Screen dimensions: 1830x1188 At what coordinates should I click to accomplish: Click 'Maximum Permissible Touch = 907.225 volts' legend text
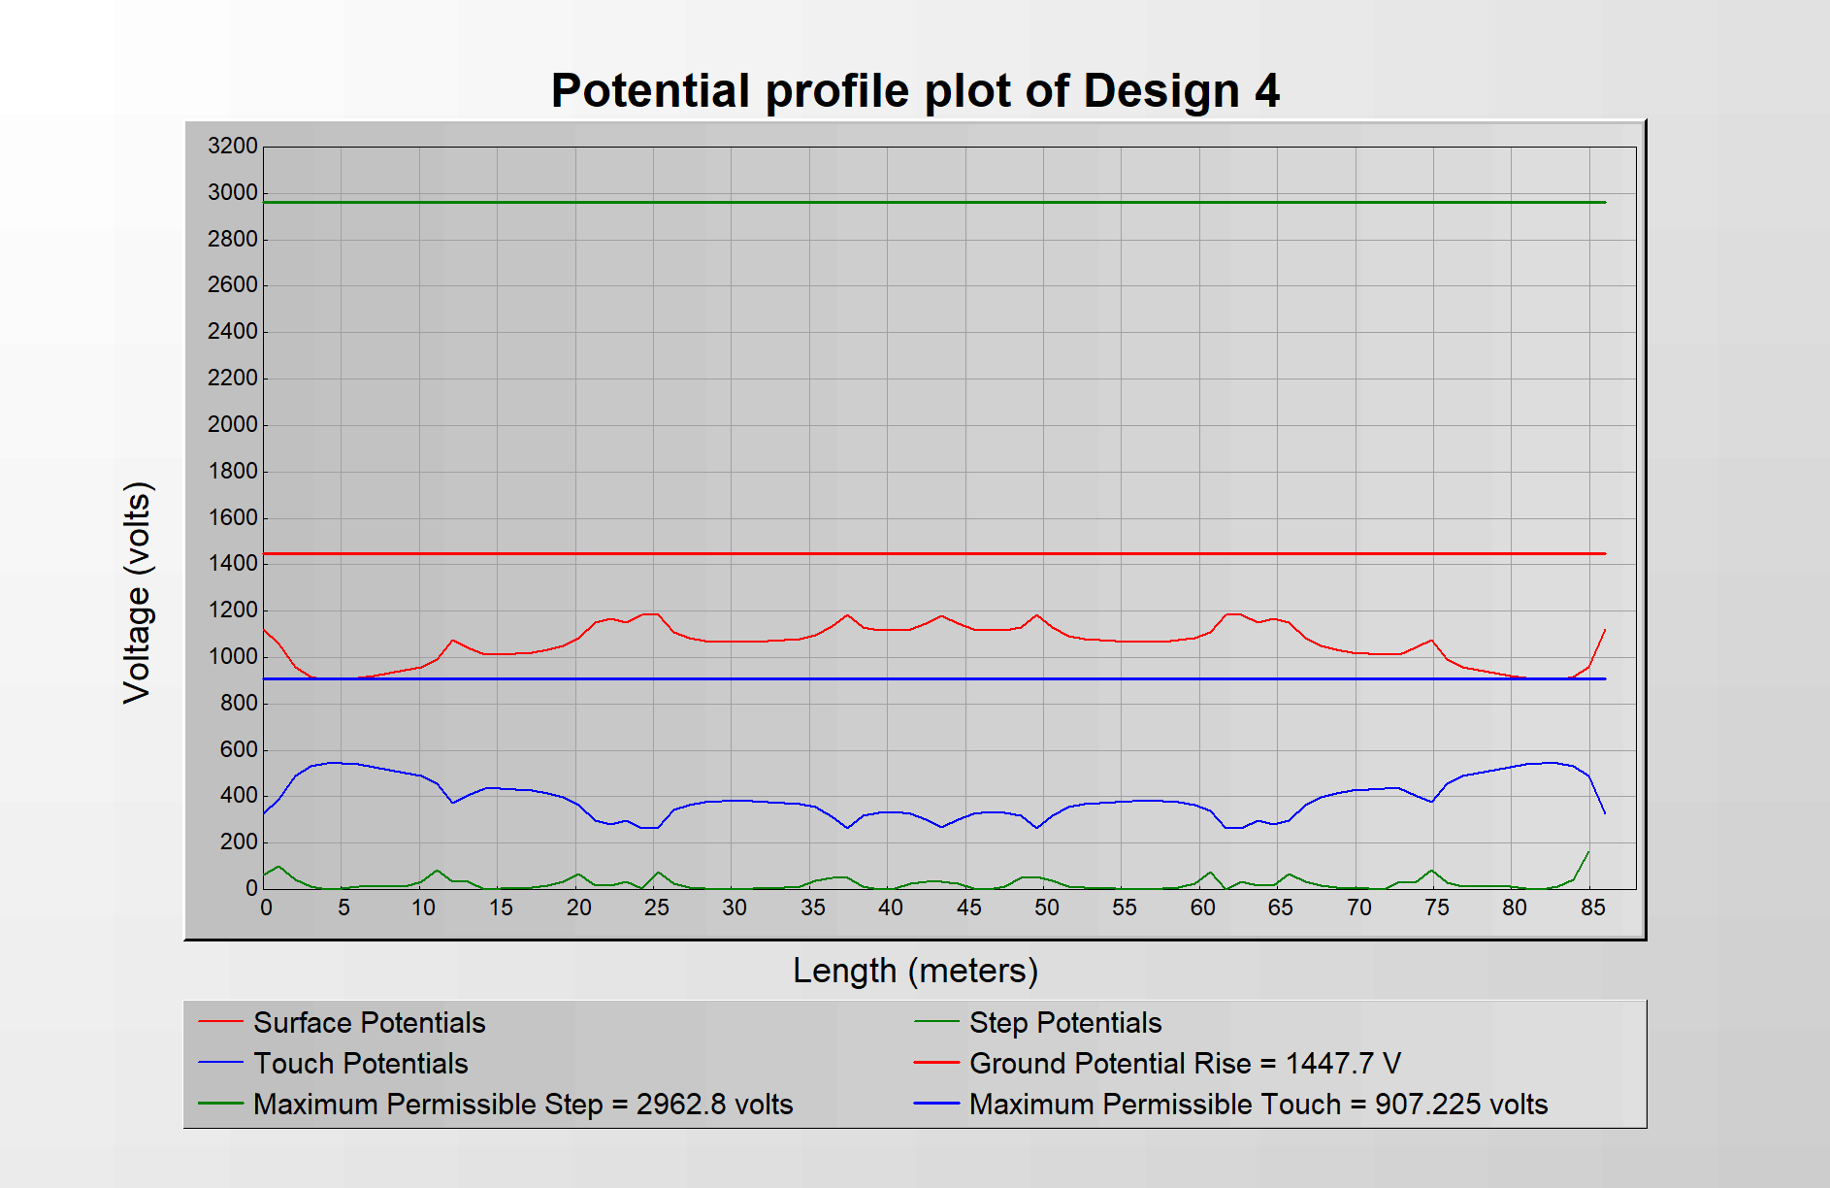[x=1258, y=1105]
